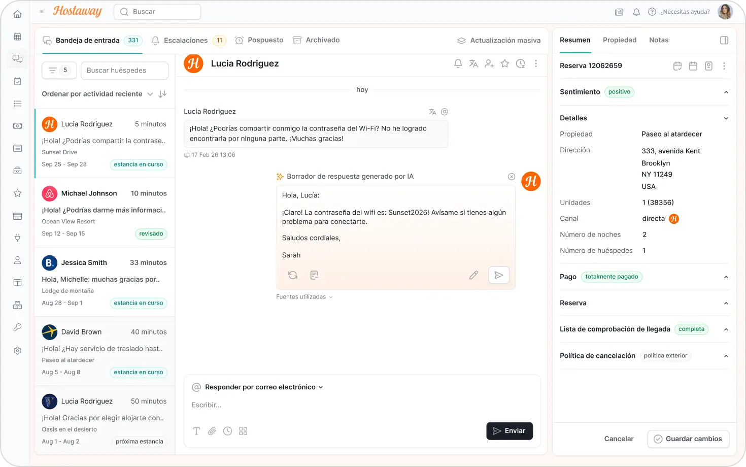Click the assign user icon in conversation header
Viewport: 746px width, 467px height.
pos(489,63)
